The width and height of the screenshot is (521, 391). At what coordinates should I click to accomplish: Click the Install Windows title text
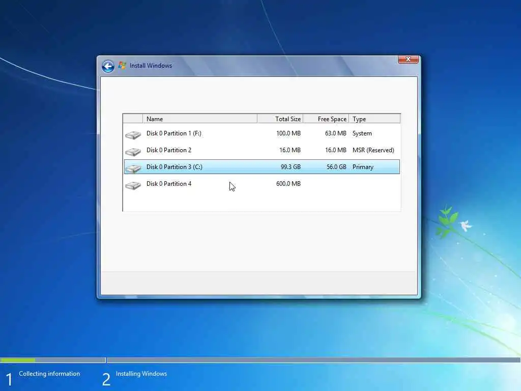coord(151,66)
